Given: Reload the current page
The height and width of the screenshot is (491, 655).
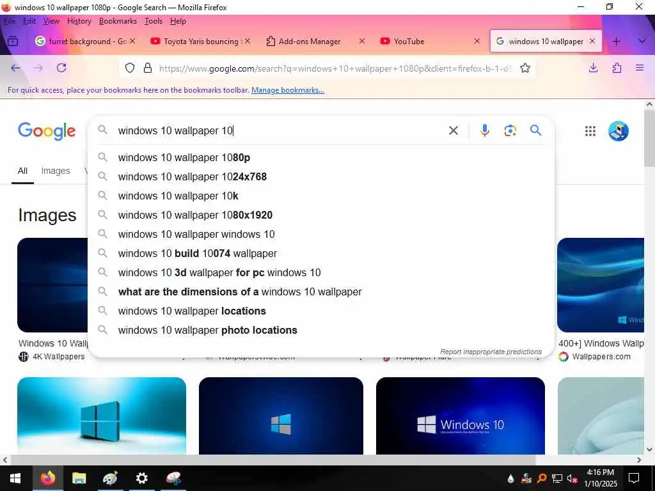Looking at the screenshot, I should pos(61,68).
